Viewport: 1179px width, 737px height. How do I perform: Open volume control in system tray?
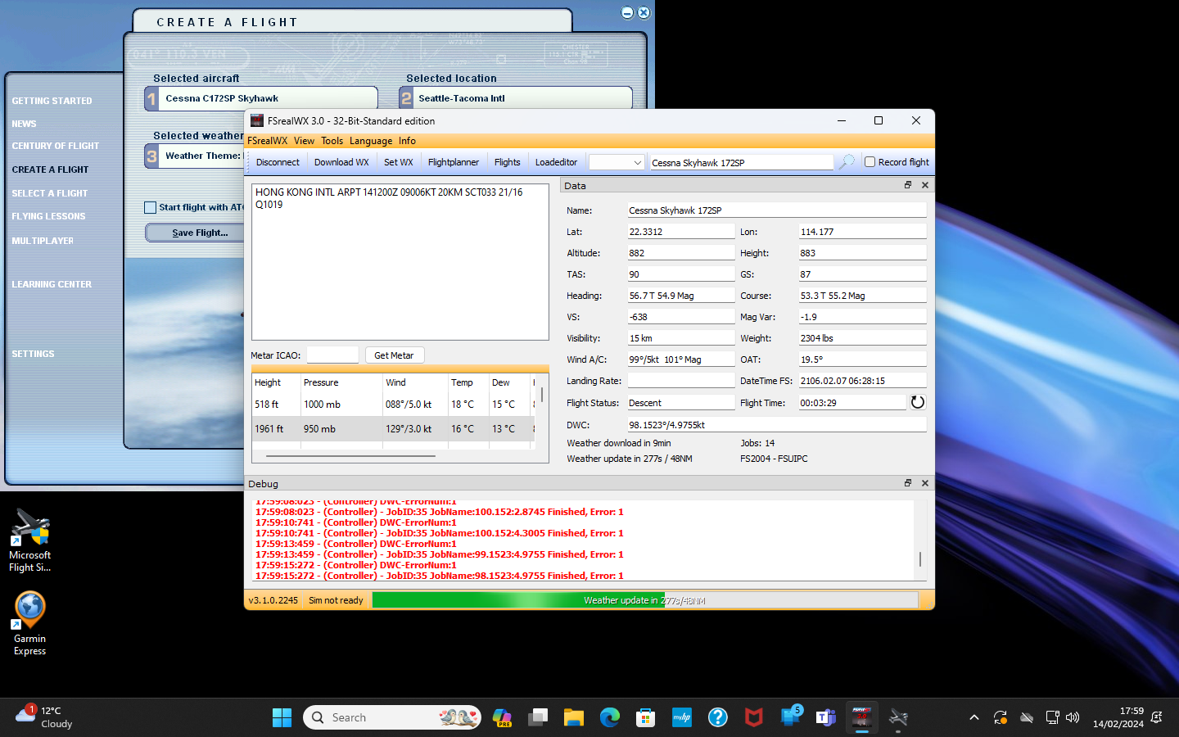[1073, 717]
